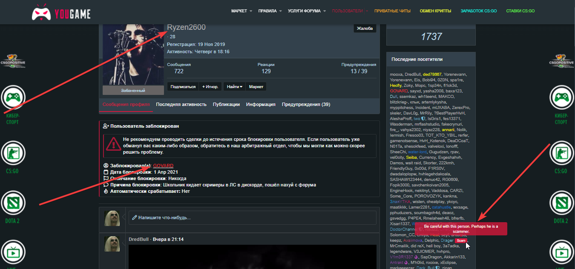Click the CSGOPositive banner on right side
Viewport: 575px width, 269px height.
point(562,61)
